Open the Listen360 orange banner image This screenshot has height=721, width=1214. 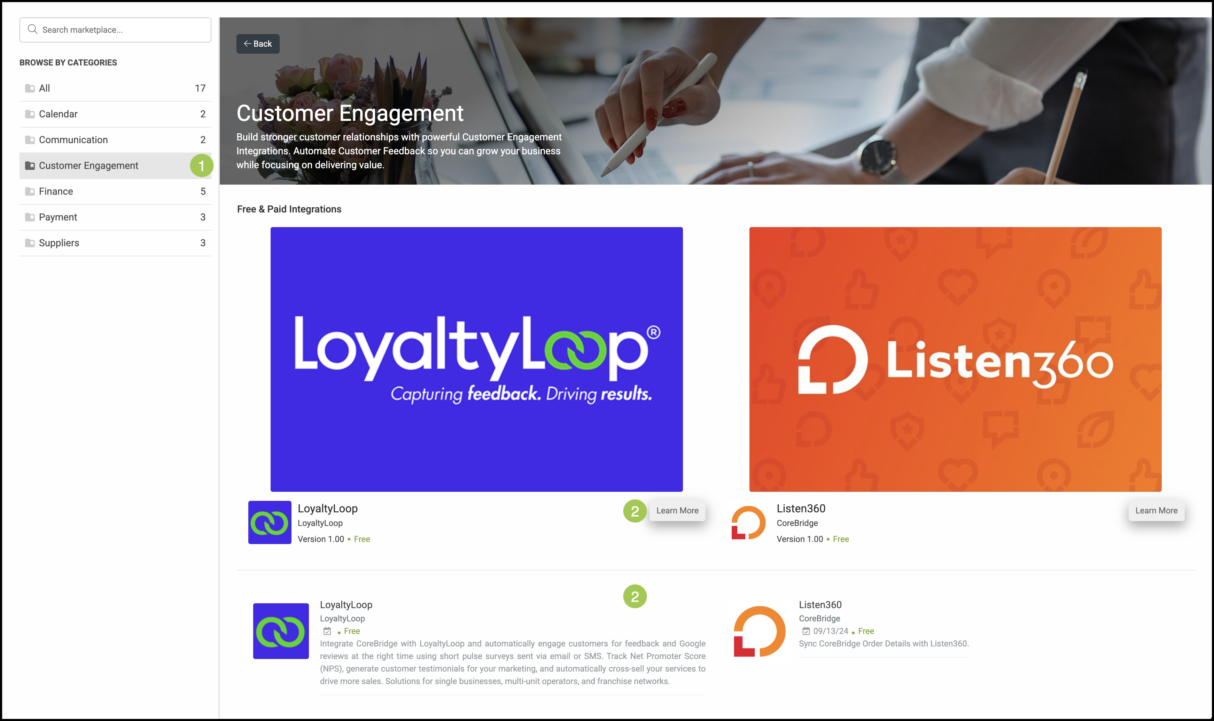click(956, 359)
